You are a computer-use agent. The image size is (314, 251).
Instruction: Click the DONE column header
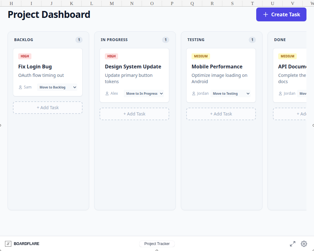(280, 40)
